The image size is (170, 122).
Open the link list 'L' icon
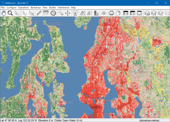pyautogui.click(x=133, y=13)
